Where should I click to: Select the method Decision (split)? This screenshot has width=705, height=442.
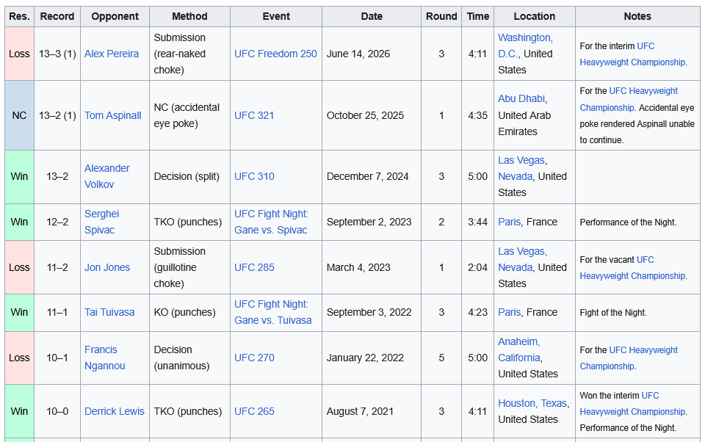(x=187, y=176)
